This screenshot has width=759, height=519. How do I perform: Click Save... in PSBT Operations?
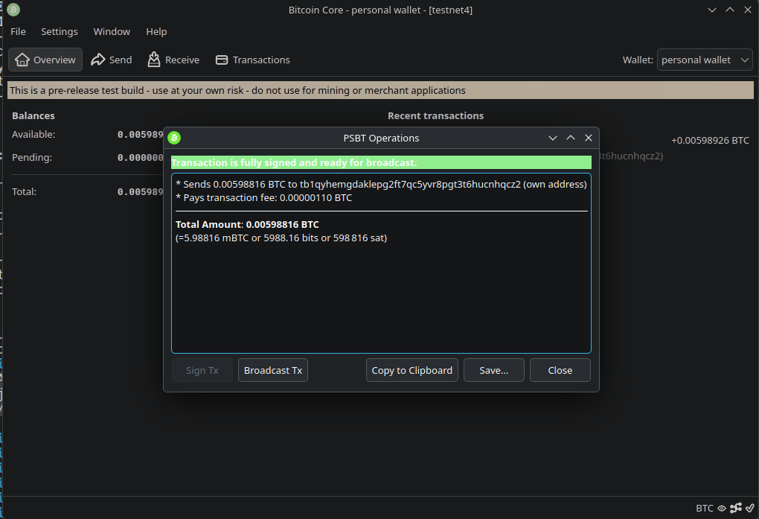pyautogui.click(x=494, y=370)
